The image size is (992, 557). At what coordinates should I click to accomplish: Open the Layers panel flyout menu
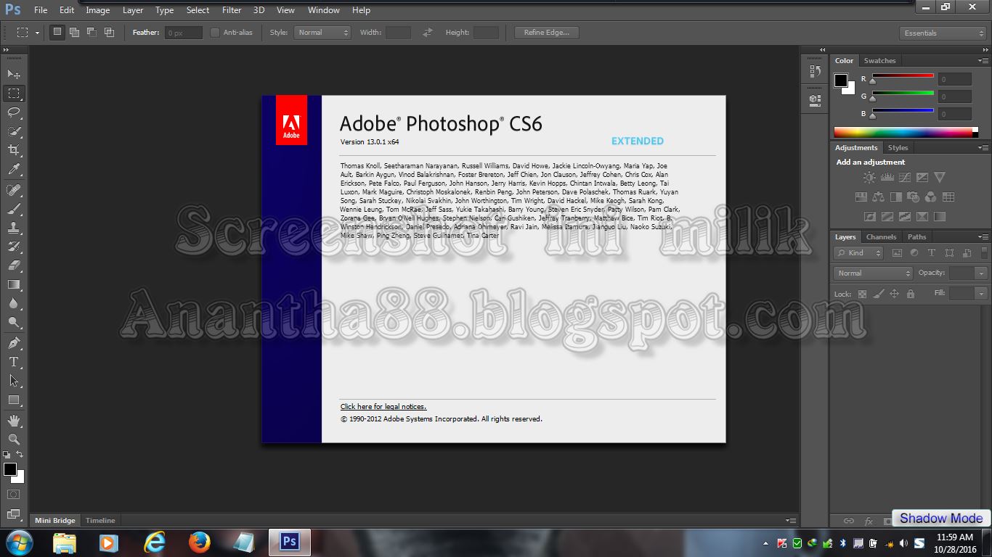click(983, 237)
